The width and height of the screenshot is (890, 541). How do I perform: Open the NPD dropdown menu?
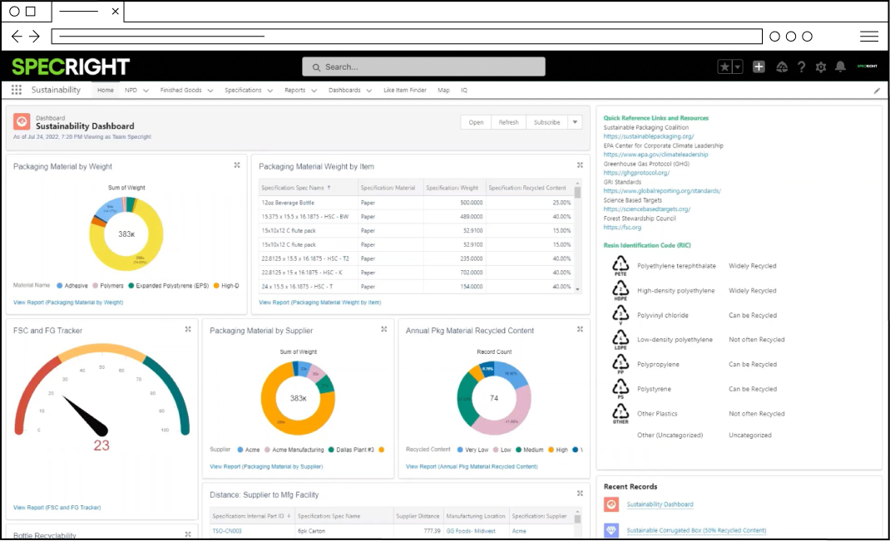coord(136,90)
